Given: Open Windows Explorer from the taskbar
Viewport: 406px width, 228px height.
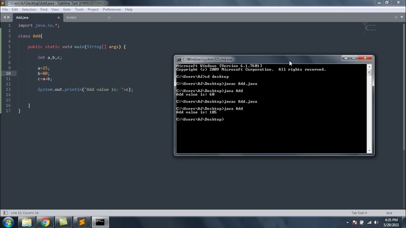Looking at the screenshot, I should 27,222.
